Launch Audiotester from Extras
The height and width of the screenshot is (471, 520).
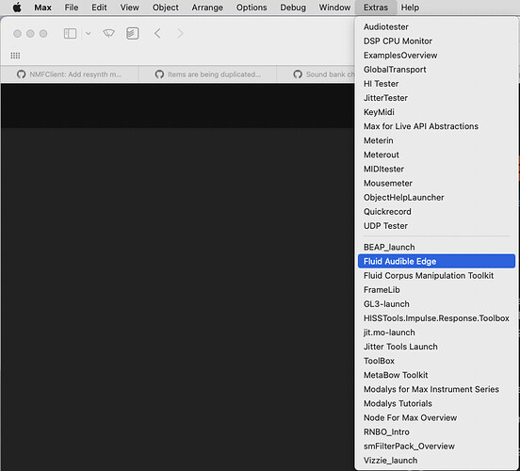point(436,27)
